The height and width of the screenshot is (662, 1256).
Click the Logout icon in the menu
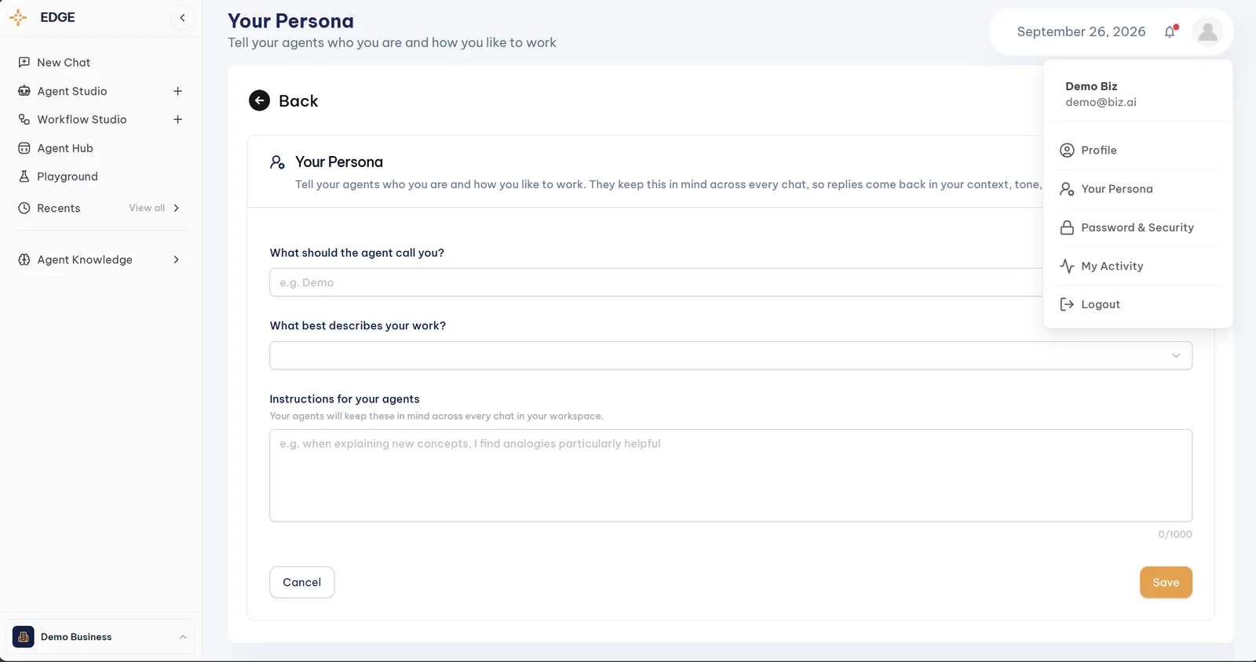click(1067, 304)
